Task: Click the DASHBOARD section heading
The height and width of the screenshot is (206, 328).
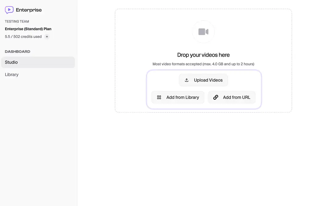Action: coord(18,51)
